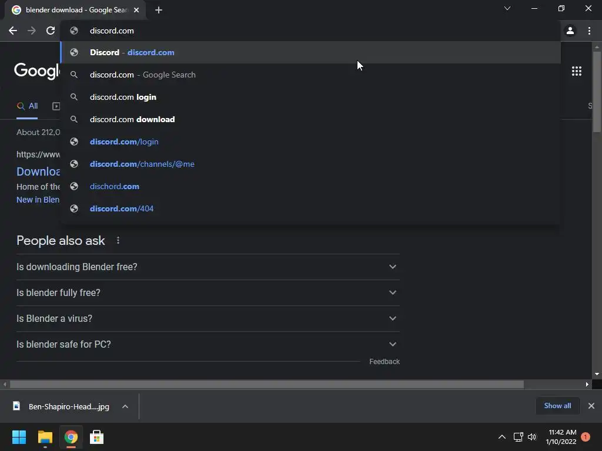Click the vertical scrollbar down arrow
Image resolution: width=602 pixels, height=451 pixels.
click(597, 374)
